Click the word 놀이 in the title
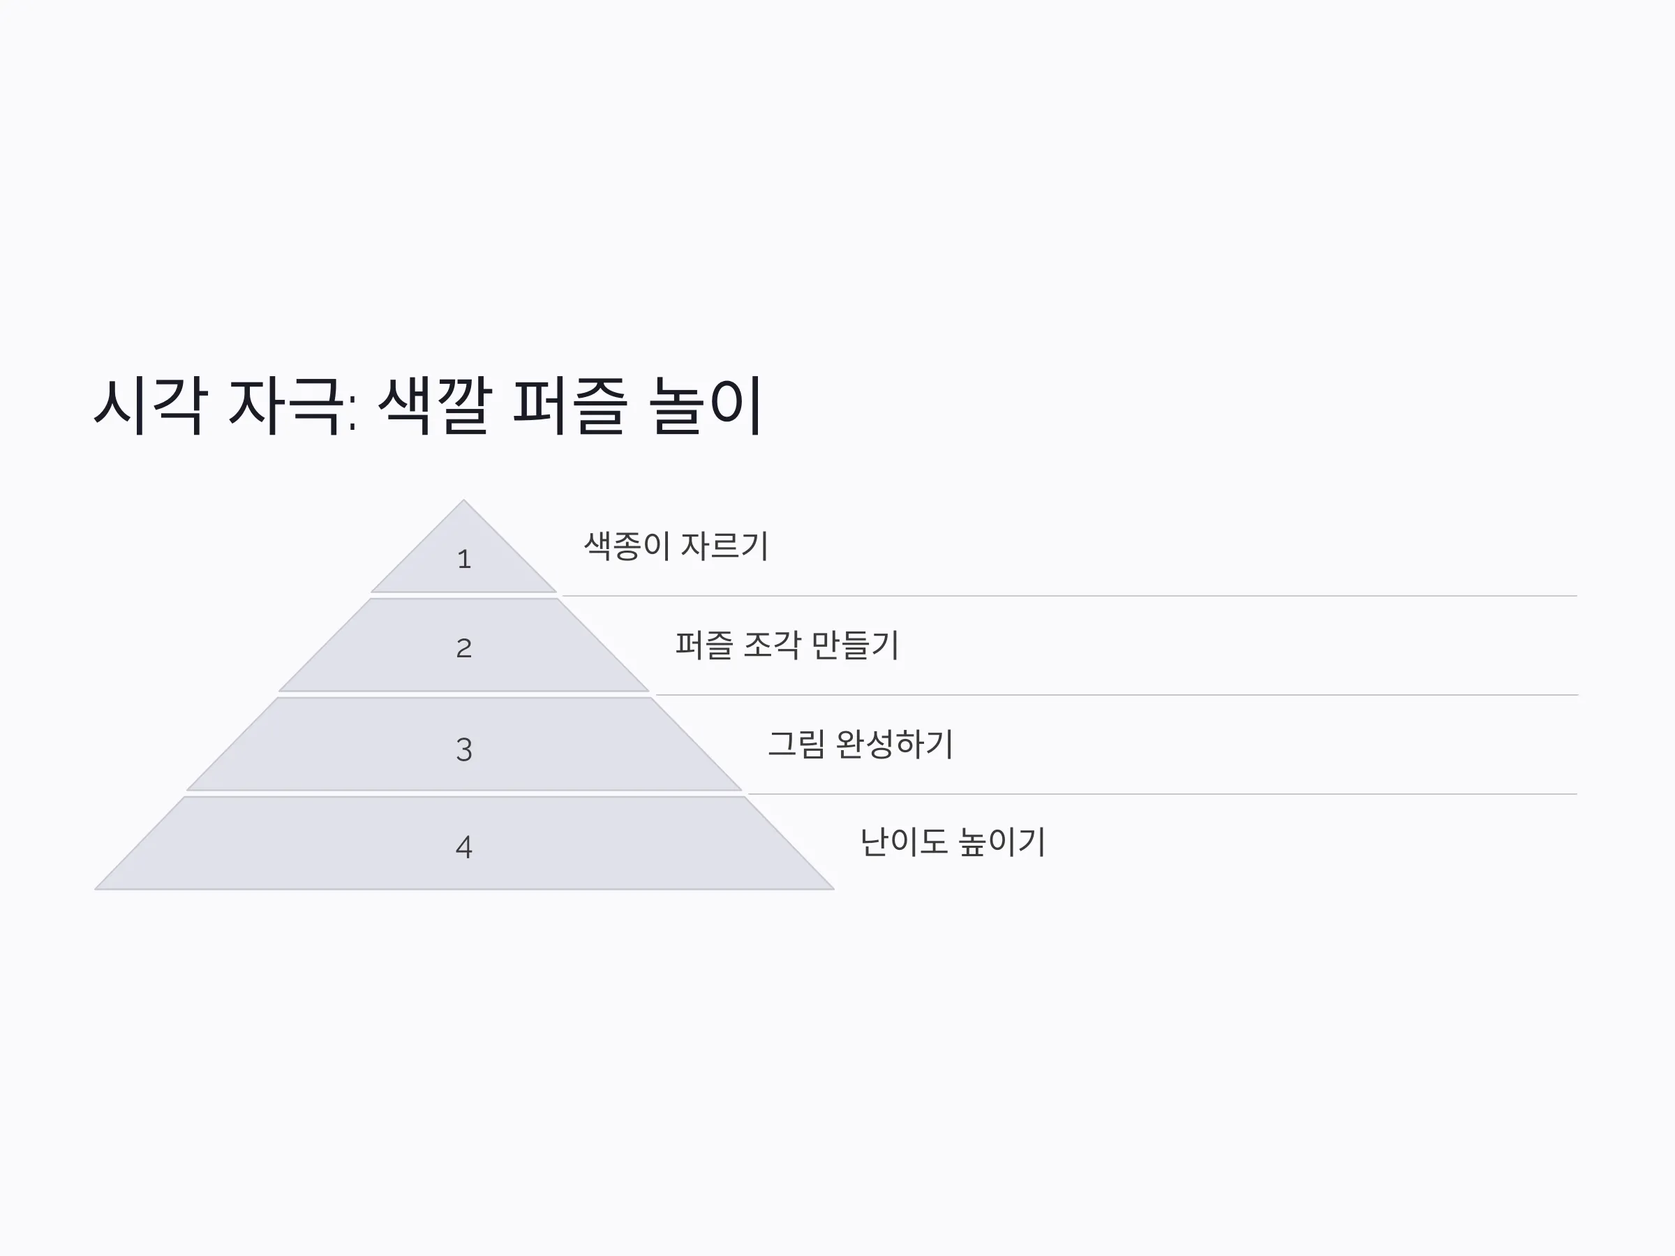 pos(706,406)
